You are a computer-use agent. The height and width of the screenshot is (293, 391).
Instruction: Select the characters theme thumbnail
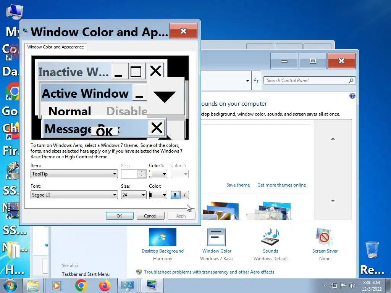(x=269, y=211)
